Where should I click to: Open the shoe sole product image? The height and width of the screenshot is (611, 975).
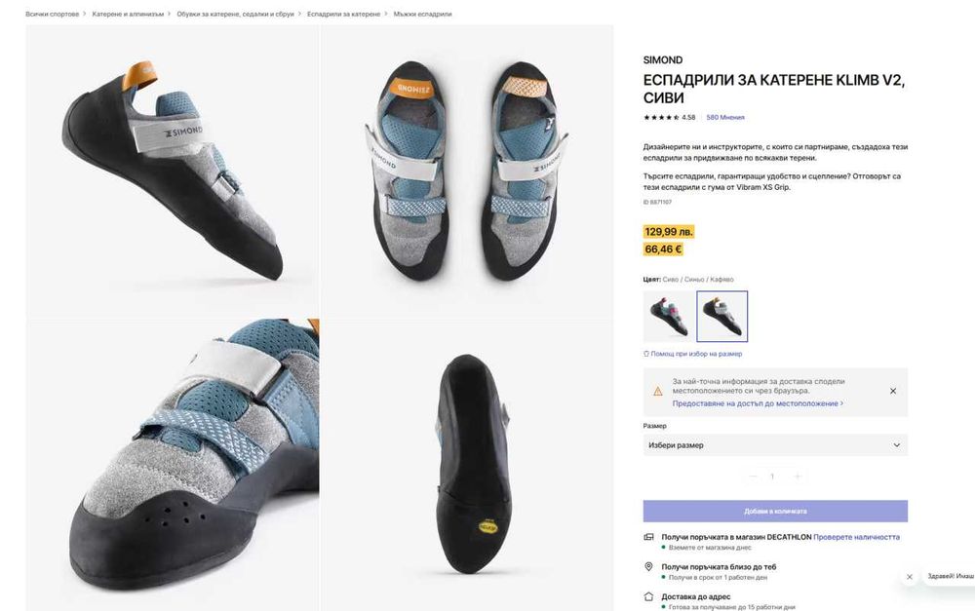tap(466, 465)
